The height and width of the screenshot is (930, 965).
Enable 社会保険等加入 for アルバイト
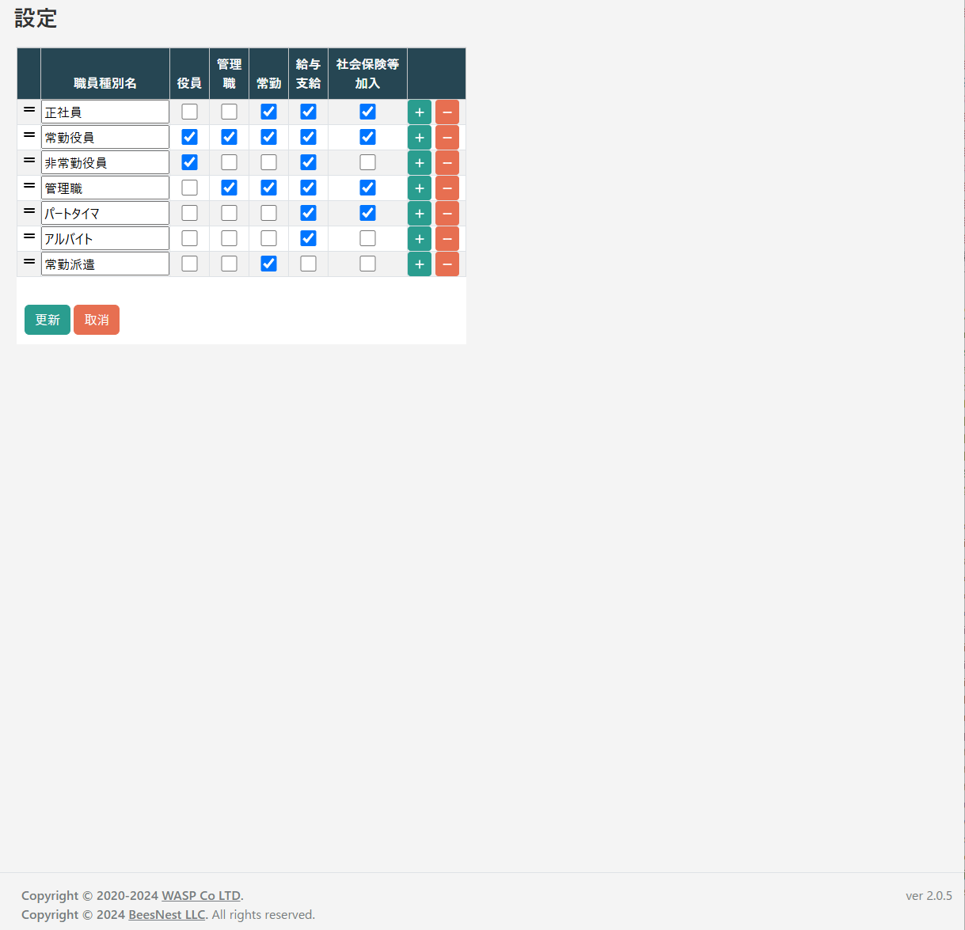coord(367,238)
